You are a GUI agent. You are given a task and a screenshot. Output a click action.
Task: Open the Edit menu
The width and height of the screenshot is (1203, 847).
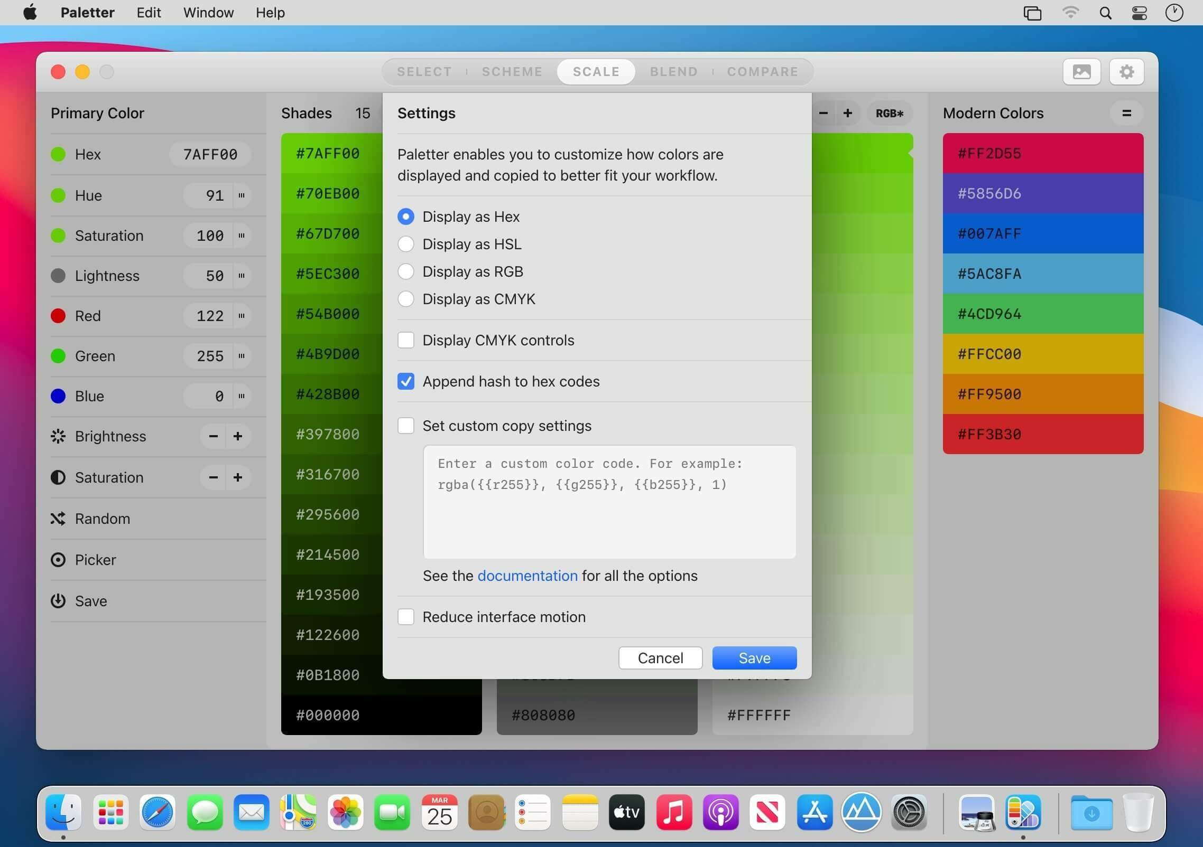pos(149,13)
